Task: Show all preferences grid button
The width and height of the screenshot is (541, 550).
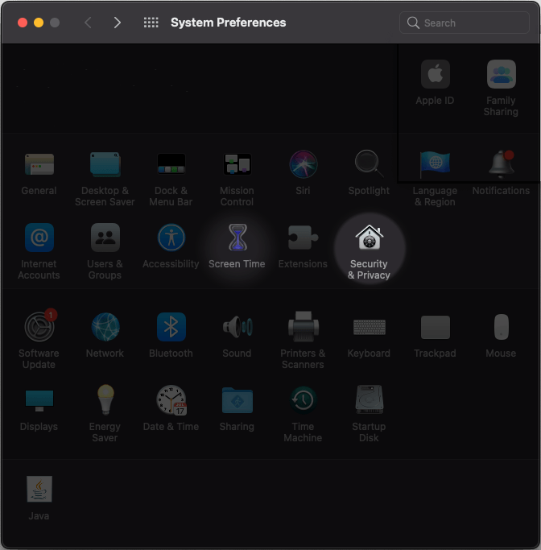Action: coord(151,23)
